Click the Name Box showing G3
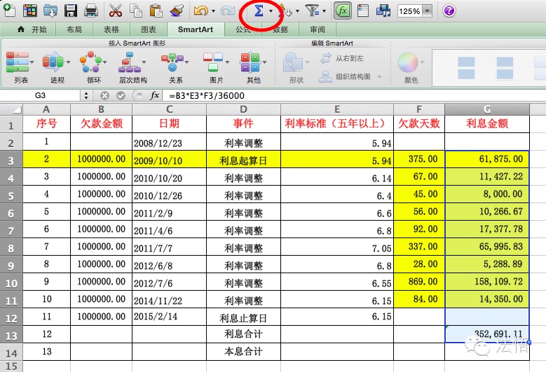Screen dimensions: 546x372 tap(41, 95)
